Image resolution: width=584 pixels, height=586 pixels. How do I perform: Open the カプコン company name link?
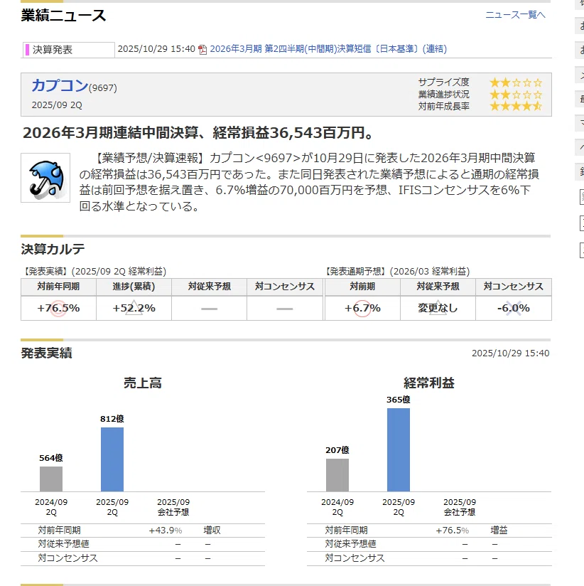click(x=60, y=85)
